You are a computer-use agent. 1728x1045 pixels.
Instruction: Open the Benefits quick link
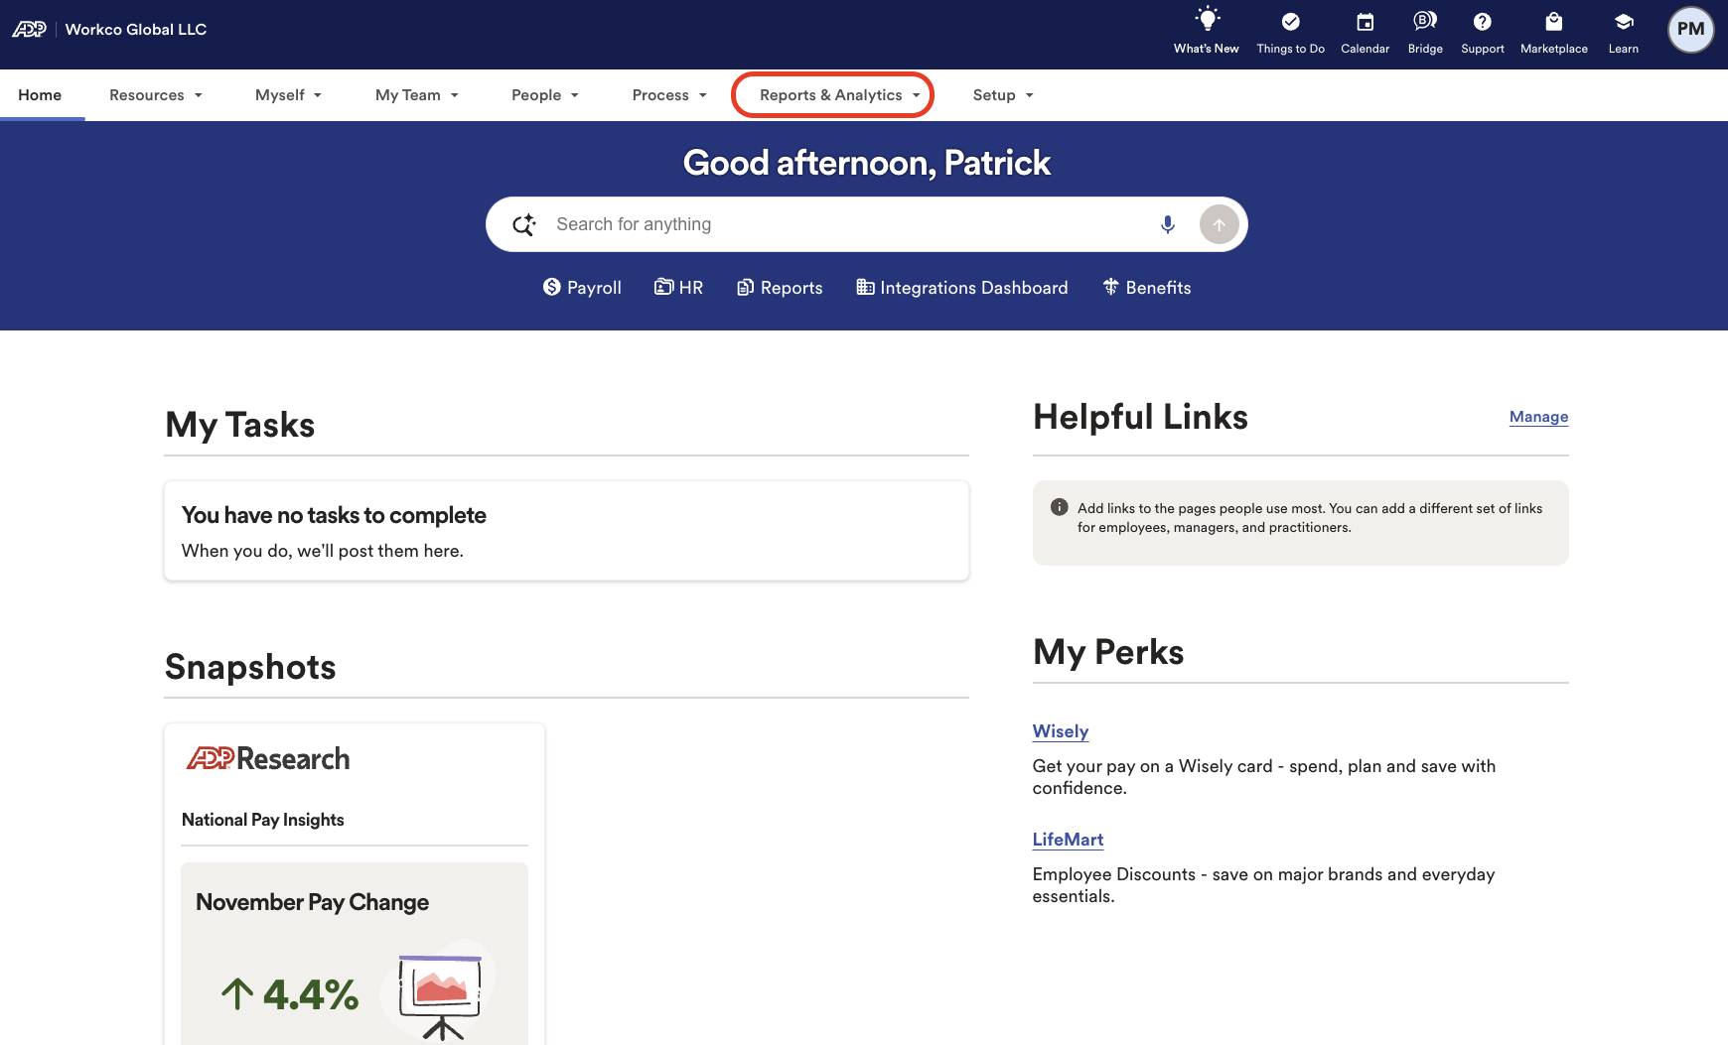coord(1147,288)
